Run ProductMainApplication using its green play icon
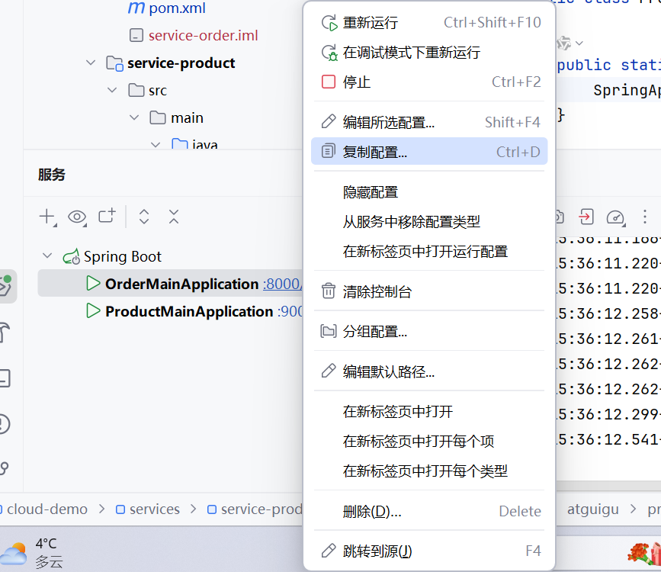 94,311
